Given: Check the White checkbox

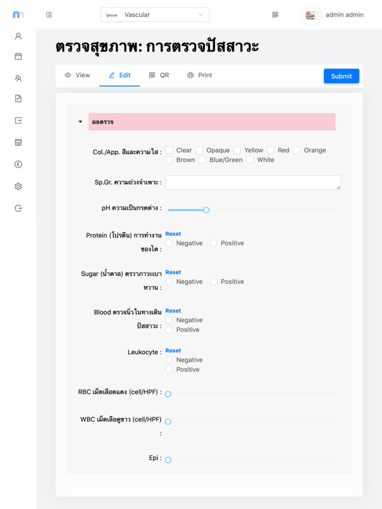Looking at the screenshot, I should click(250, 160).
